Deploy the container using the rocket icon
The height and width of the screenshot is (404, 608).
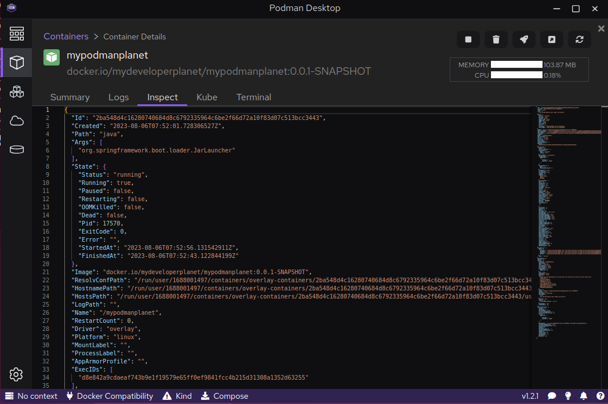click(523, 39)
